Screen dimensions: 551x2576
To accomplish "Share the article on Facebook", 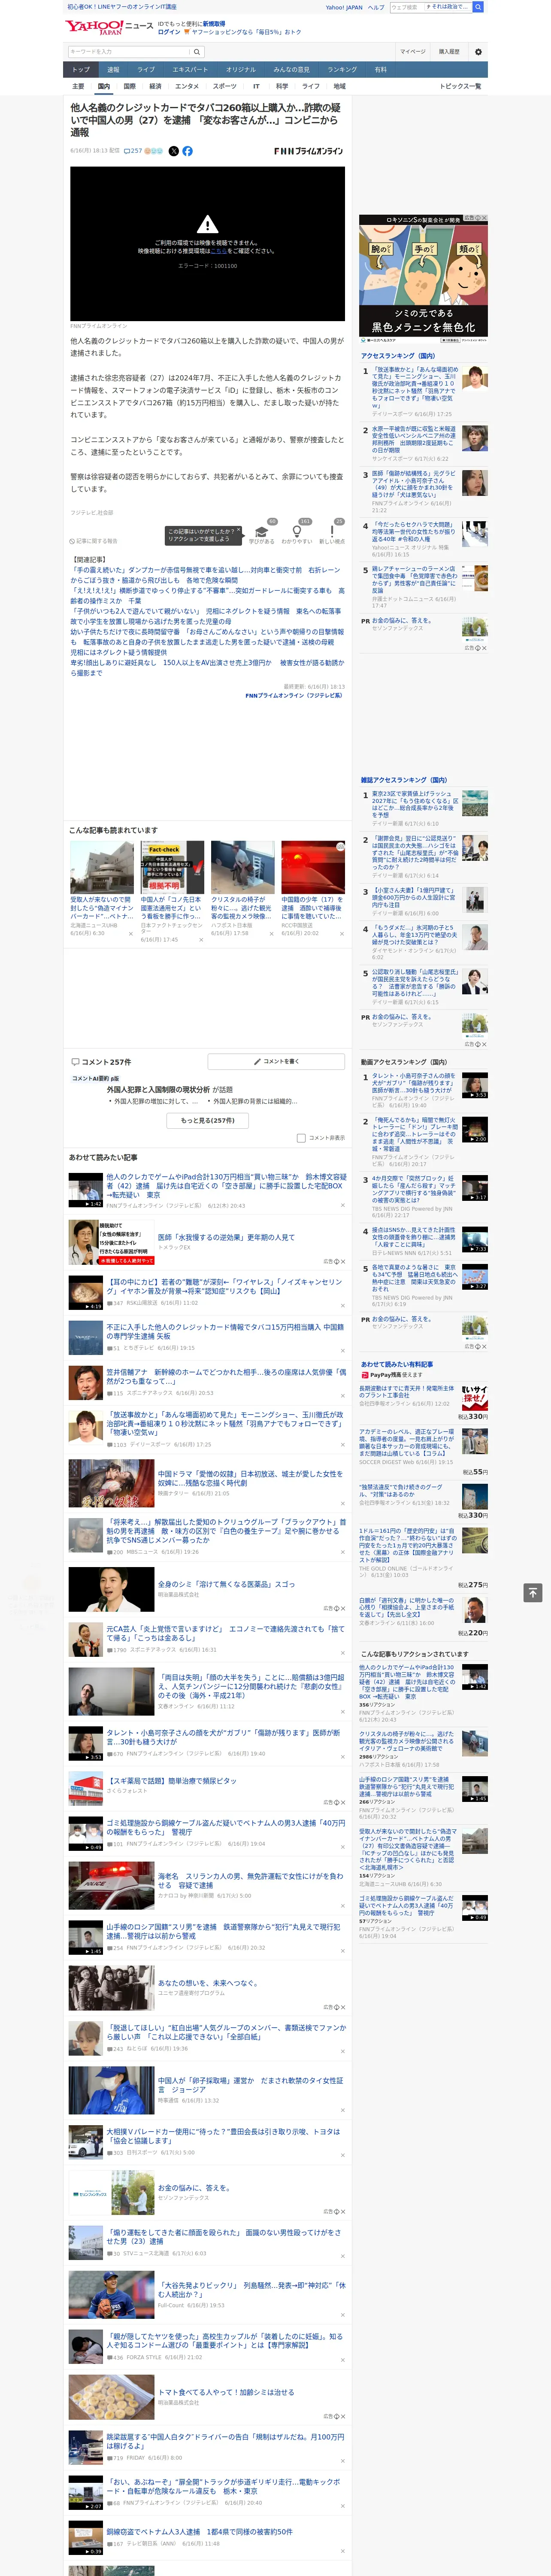I will tap(187, 151).
